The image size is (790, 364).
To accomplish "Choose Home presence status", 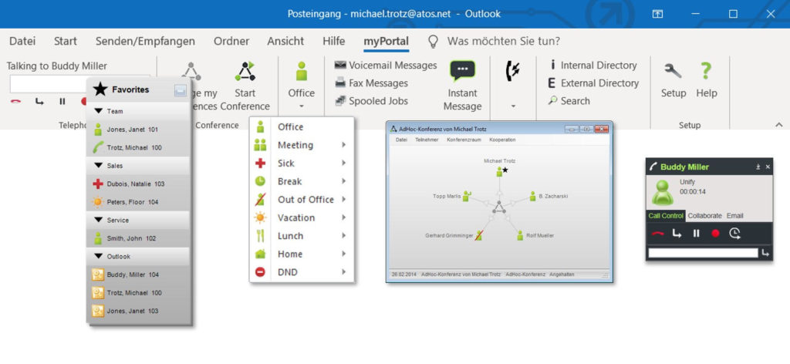I will click(x=302, y=254).
